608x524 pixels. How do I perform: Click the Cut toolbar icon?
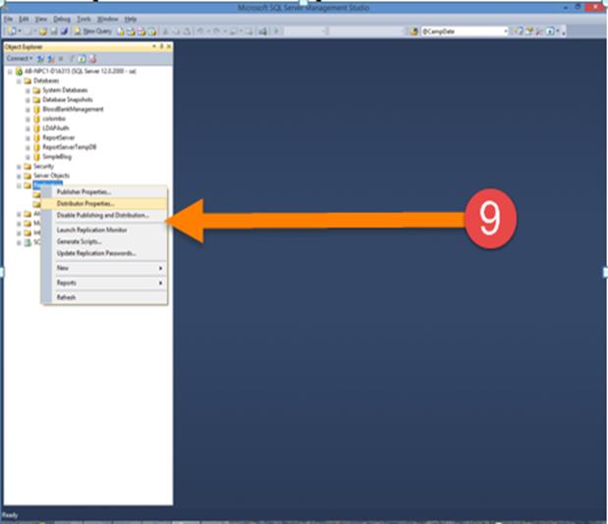(166, 31)
